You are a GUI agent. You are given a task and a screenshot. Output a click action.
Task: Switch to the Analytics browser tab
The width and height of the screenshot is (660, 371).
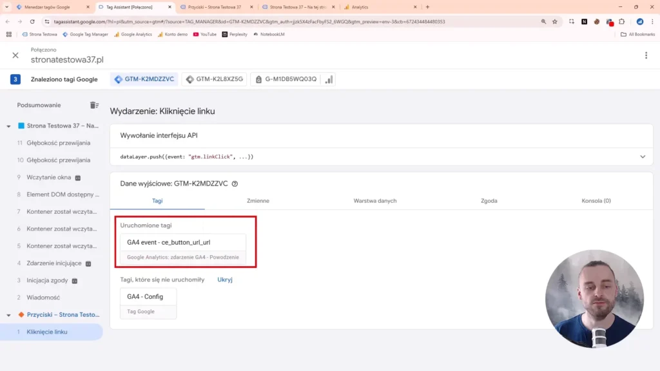pyautogui.click(x=380, y=7)
